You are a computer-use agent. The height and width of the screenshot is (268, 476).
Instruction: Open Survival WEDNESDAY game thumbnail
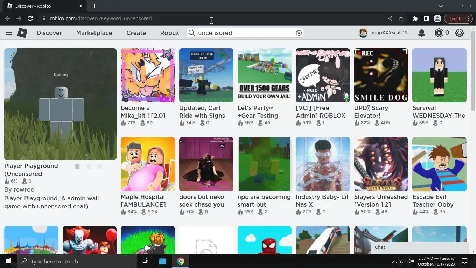point(439,75)
